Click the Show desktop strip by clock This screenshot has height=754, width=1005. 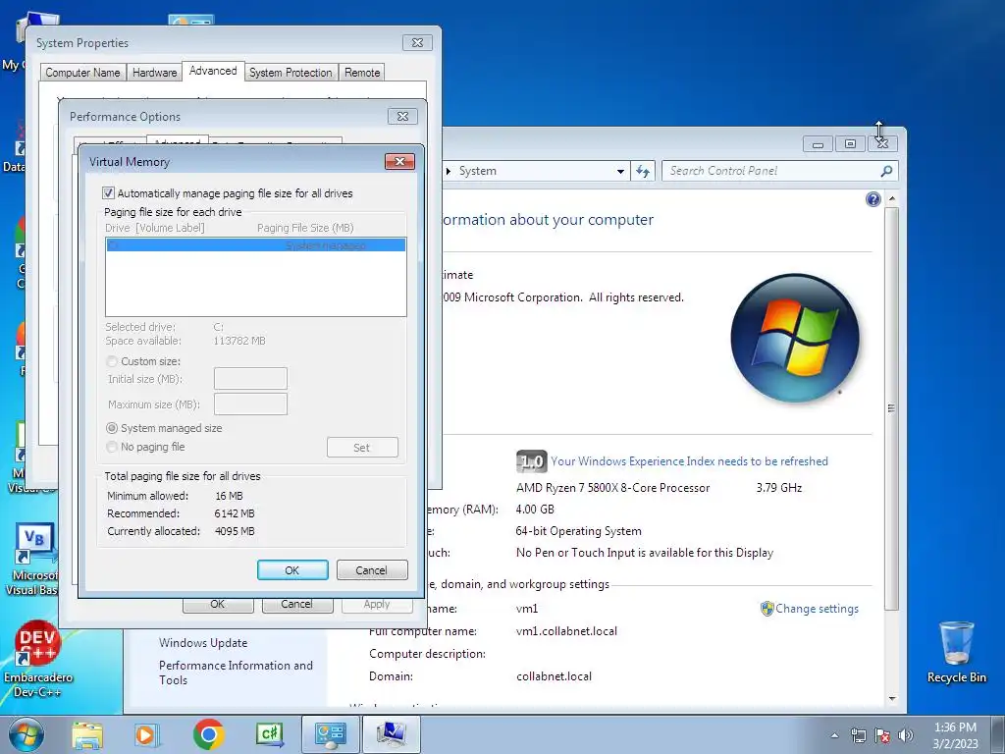point(1000,734)
